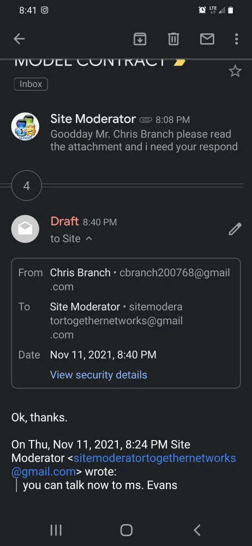The height and width of the screenshot is (546, 252).
Task: Edit the draft with pencil icon
Action: [x=235, y=229]
